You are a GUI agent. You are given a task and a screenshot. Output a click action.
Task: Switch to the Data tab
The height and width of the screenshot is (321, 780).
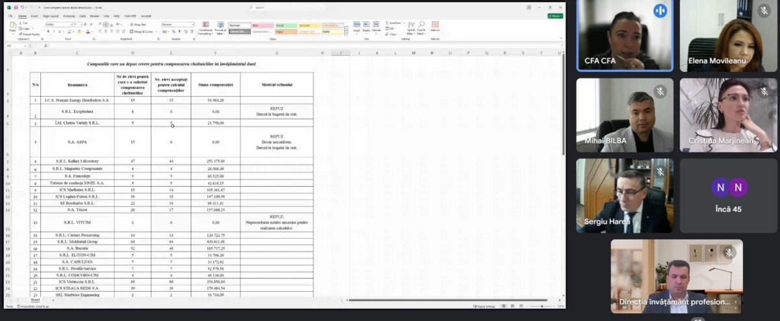(x=83, y=16)
